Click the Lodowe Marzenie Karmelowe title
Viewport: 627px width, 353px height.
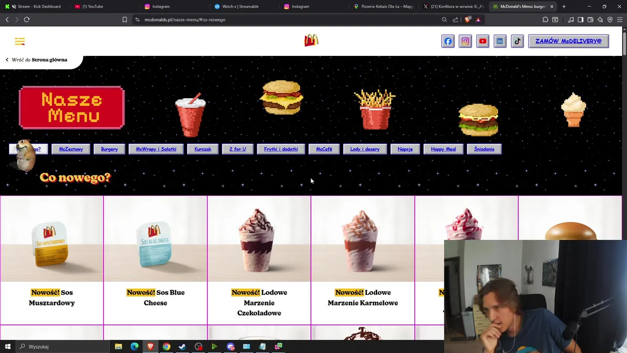[363, 298]
